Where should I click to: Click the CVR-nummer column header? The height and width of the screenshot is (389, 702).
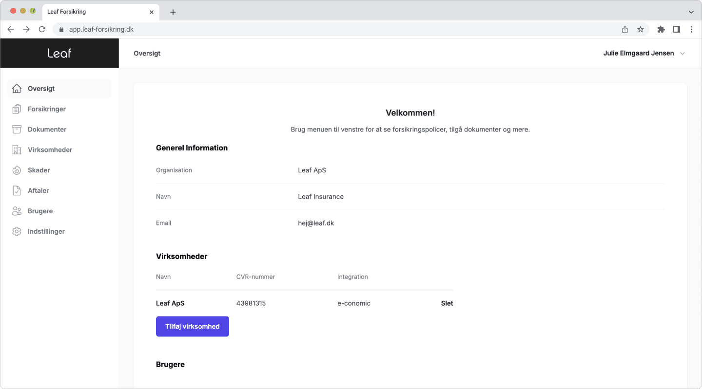click(x=255, y=277)
